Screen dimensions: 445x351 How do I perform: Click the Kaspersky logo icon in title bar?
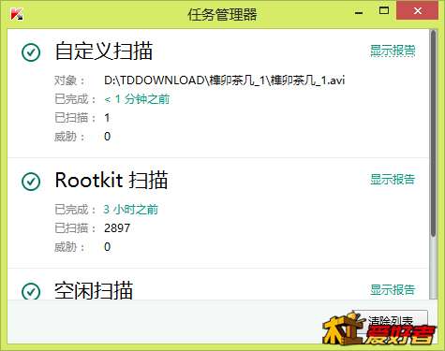tap(16, 14)
